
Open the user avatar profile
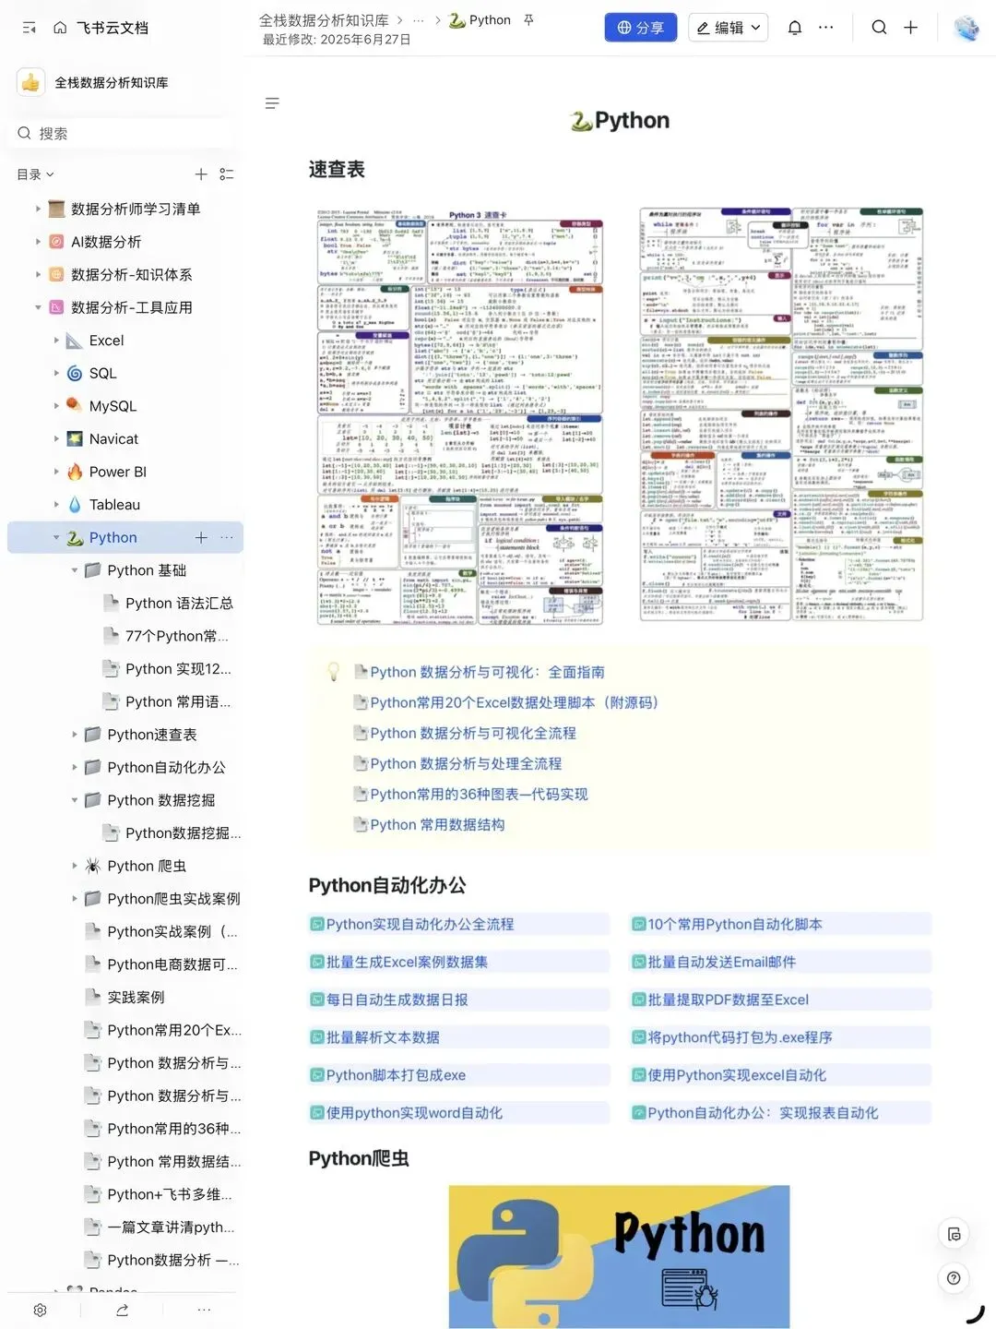point(966,28)
